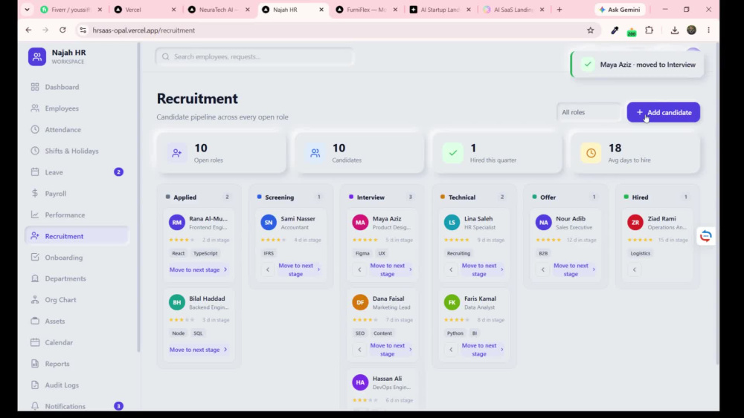Move Rana Al-Mu... to next stage
744x418 pixels.
(199, 270)
